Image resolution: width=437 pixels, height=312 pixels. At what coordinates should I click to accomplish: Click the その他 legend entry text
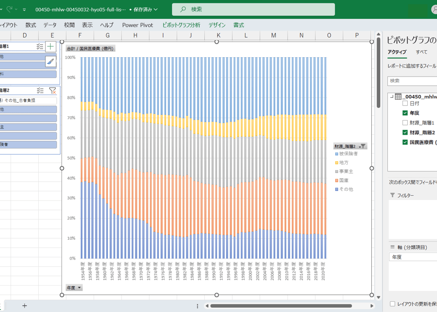(x=346, y=189)
